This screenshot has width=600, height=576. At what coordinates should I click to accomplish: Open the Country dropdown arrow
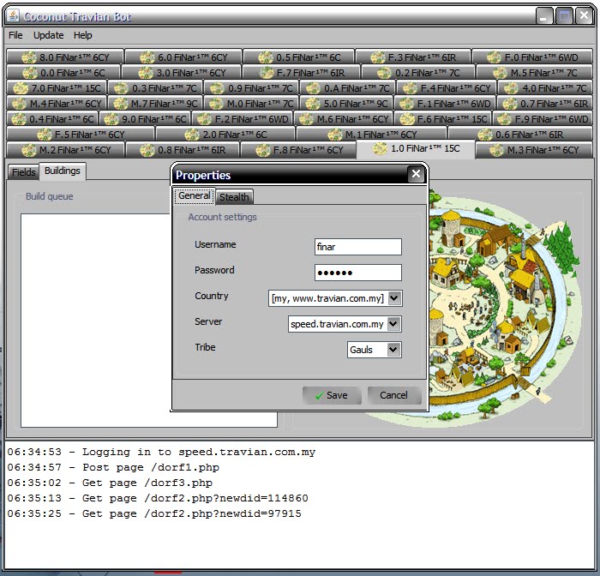[x=394, y=298]
